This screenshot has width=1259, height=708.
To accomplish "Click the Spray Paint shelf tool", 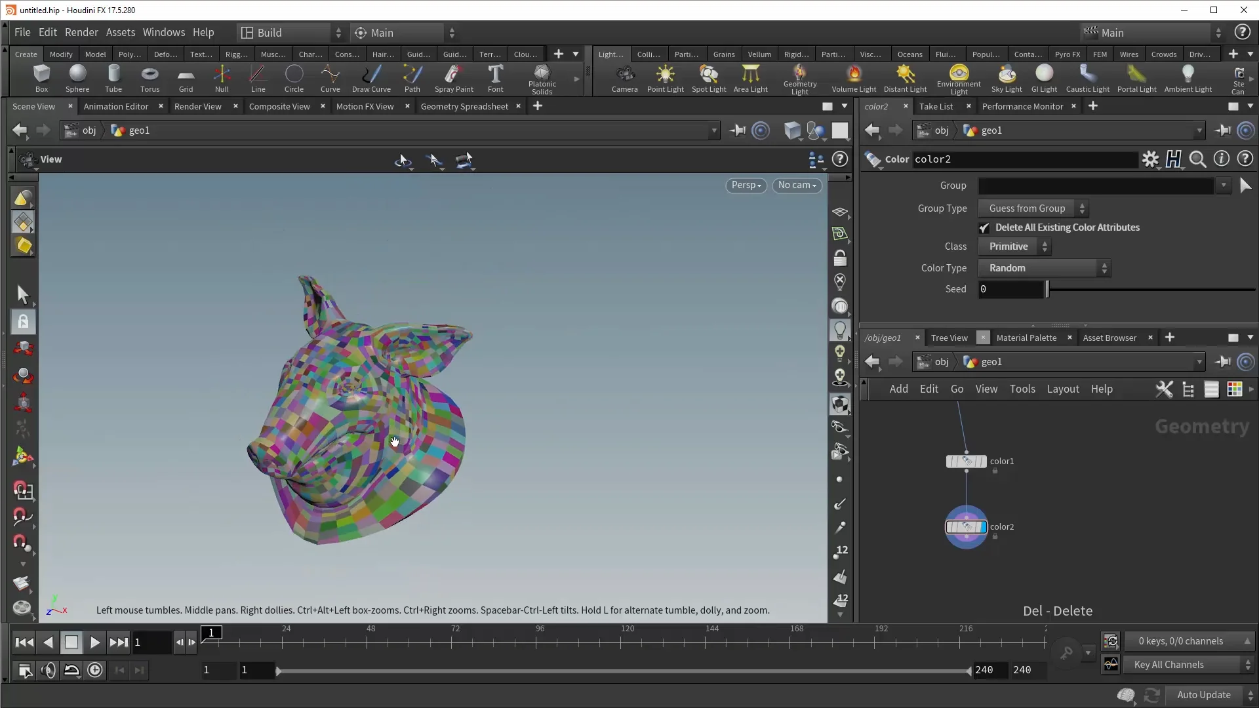I will [453, 79].
